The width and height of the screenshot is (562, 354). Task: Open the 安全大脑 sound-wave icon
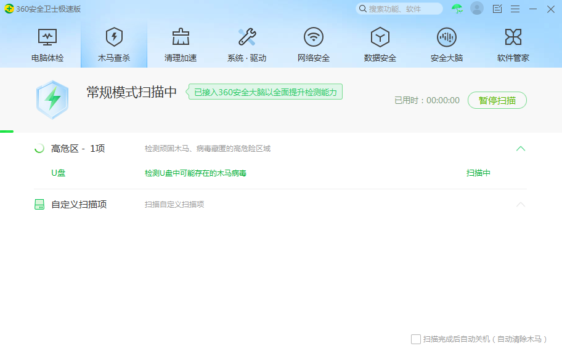click(x=447, y=37)
